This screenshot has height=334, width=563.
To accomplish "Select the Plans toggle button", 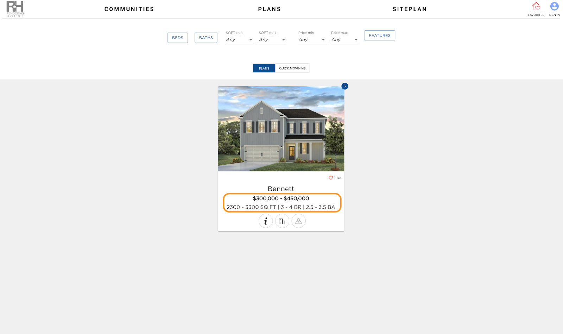I will (264, 68).
